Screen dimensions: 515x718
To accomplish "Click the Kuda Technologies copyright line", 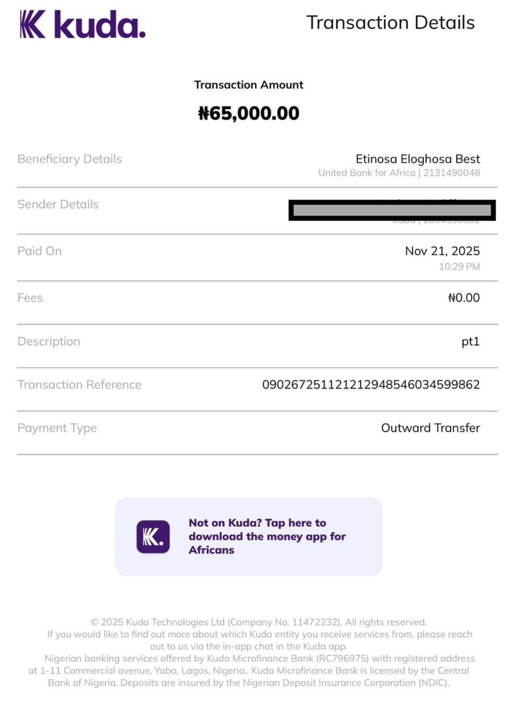I will pos(258,622).
